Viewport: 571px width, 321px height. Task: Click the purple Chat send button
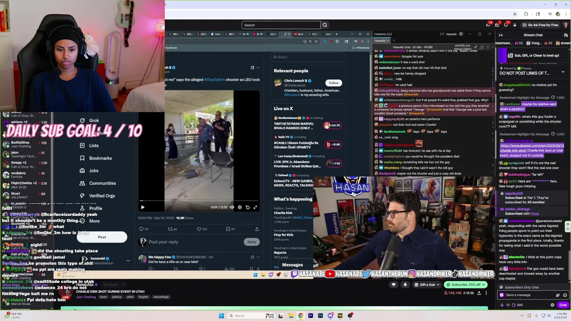click(563, 305)
